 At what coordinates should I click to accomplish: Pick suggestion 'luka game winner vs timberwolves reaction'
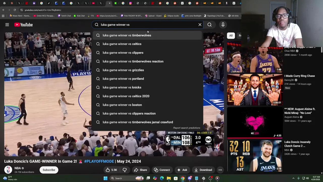point(148,61)
